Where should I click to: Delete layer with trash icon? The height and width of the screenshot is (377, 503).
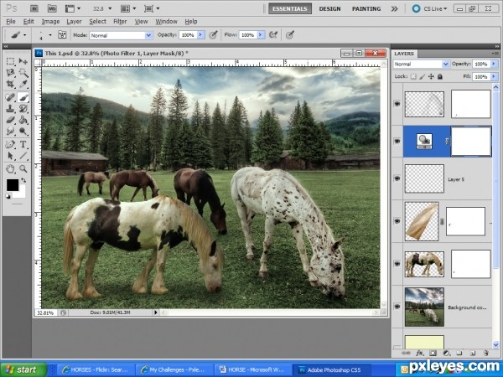tap(485, 353)
